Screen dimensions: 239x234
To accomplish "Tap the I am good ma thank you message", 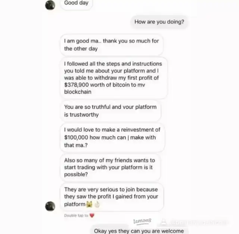I will 112,45.
